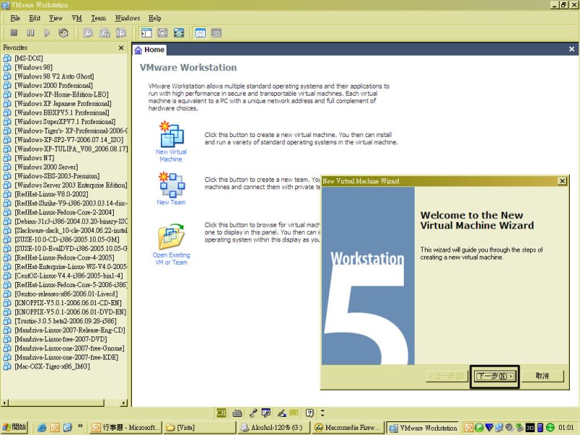The height and width of the screenshot is (435, 580).
Task: Switch to Macromedia Fireworks taskbar button
Action: pyautogui.click(x=348, y=428)
